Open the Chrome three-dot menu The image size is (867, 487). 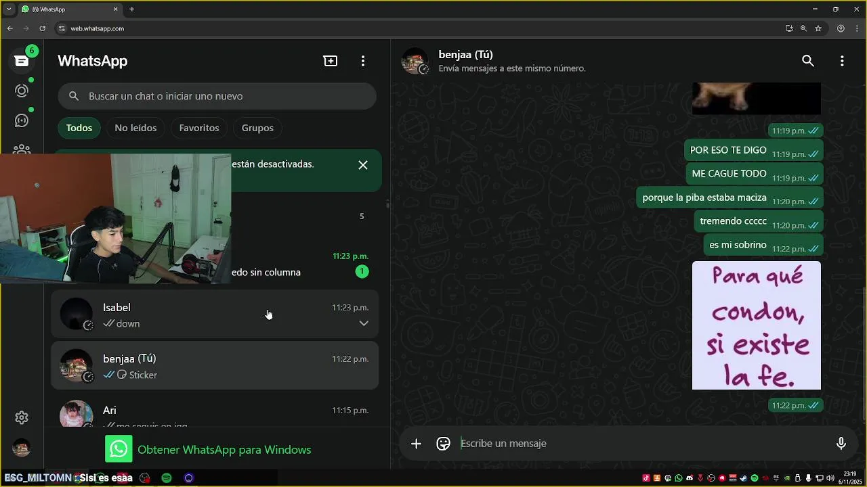pyautogui.click(x=857, y=28)
